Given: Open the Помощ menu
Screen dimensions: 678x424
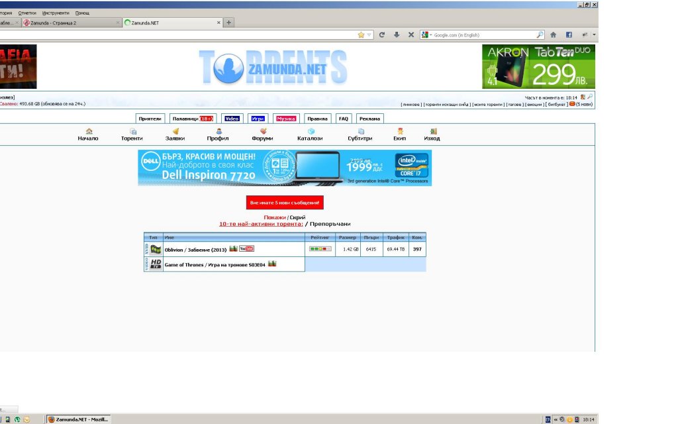Looking at the screenshot, I should tap(82, 13).
